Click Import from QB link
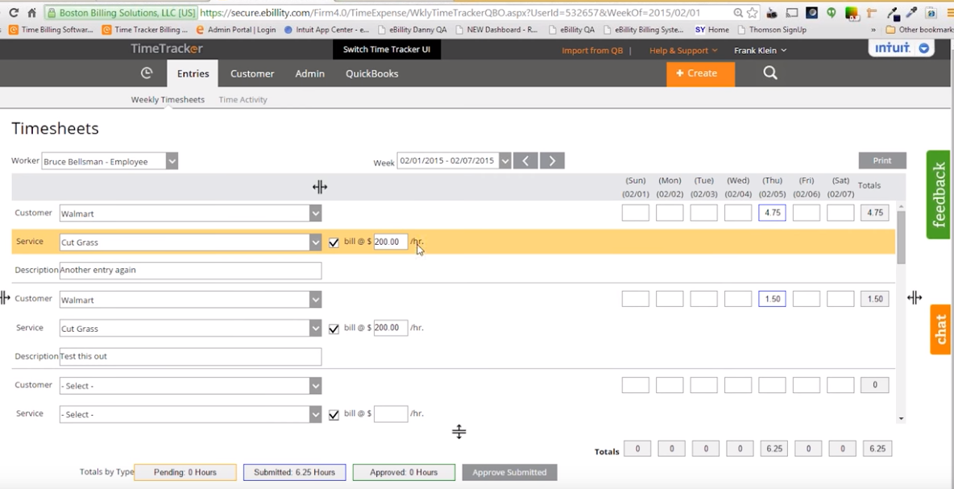Screen dimensions: 954x489 point(592,51)
